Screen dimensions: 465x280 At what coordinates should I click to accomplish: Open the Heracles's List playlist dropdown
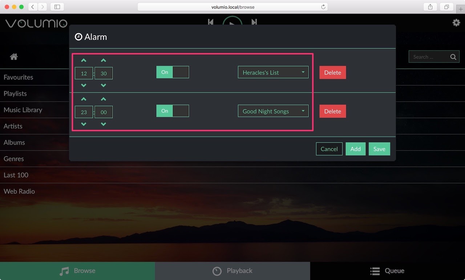point(273,72)
